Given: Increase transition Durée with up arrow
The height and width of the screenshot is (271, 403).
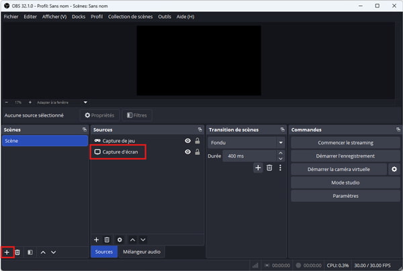Looking at the screenshot, I should click(280, 153).
